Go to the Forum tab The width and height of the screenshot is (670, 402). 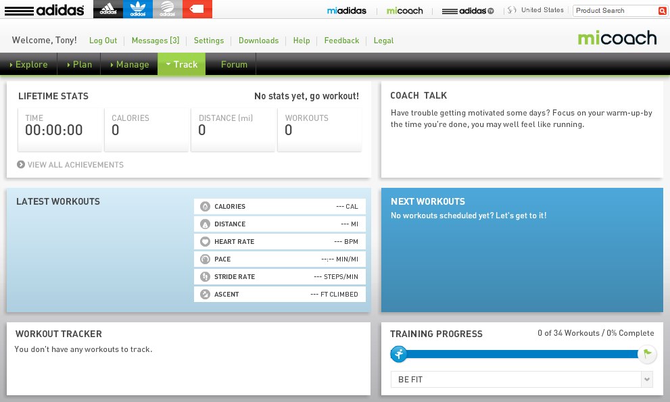coord(234,64)
